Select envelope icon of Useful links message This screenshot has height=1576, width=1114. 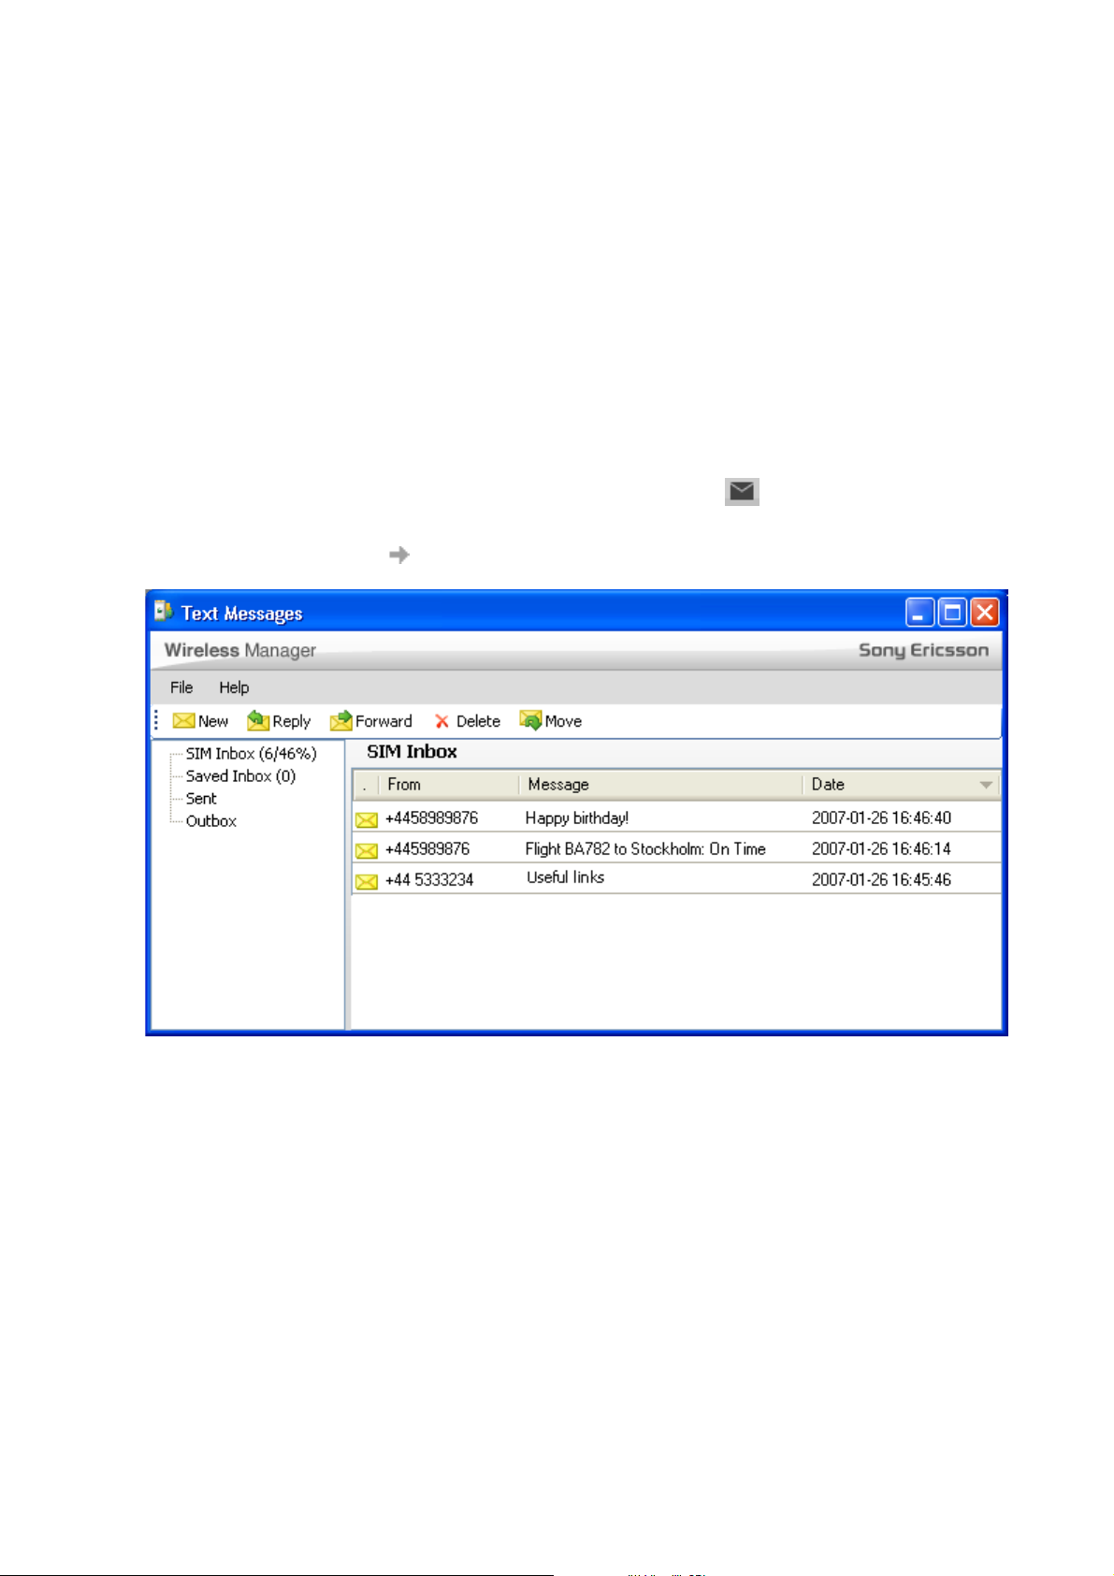[x=367, y=881]
